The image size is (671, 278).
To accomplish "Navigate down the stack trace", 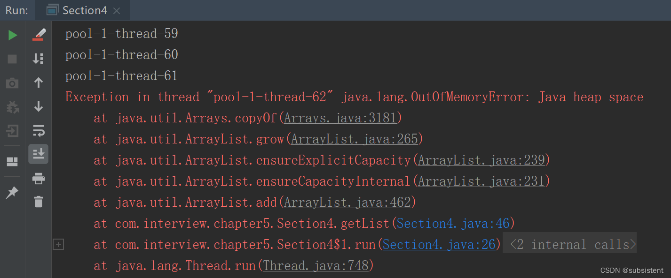I will click(39, 106).
